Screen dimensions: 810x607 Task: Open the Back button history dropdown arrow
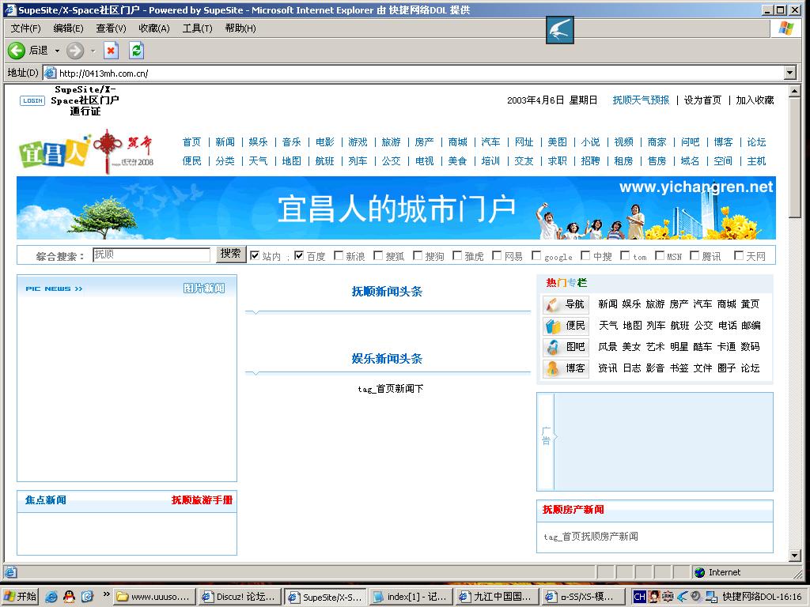(x=57, y=51)
